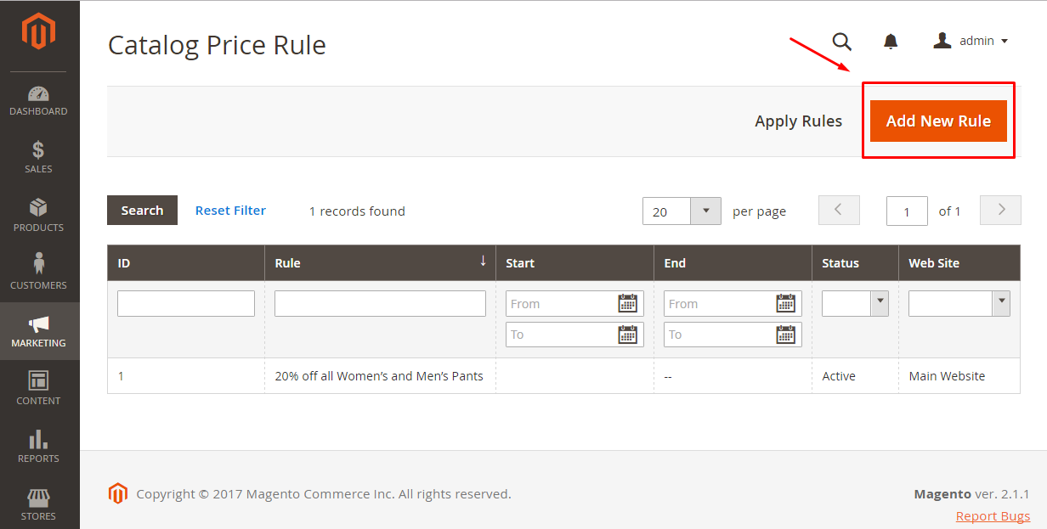The width and height of the screenshot is (1047, 529).
Task: Sort by the ID column header
Action: (185, 263)
